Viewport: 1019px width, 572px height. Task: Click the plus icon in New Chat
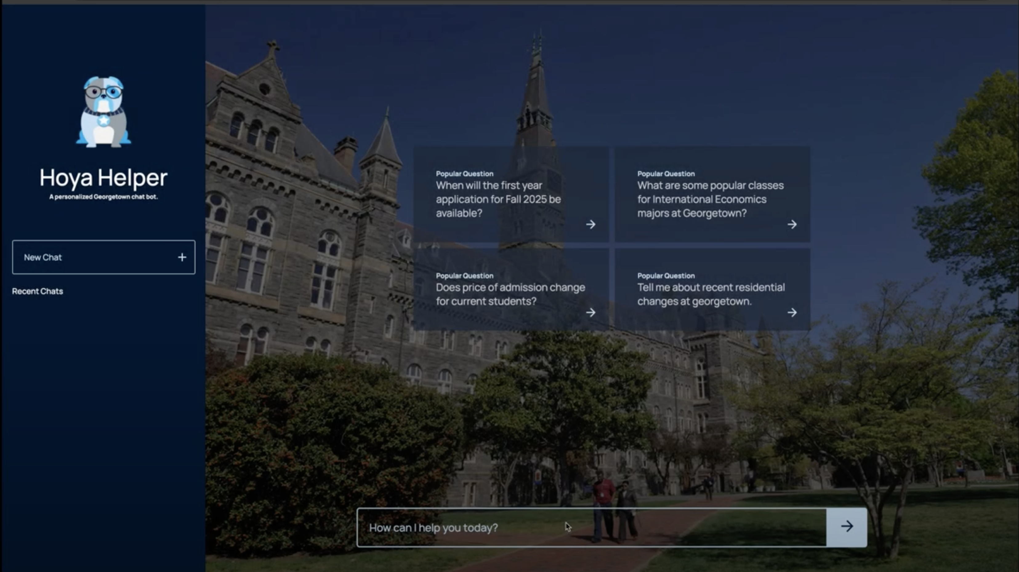click(x=182, y=257)
